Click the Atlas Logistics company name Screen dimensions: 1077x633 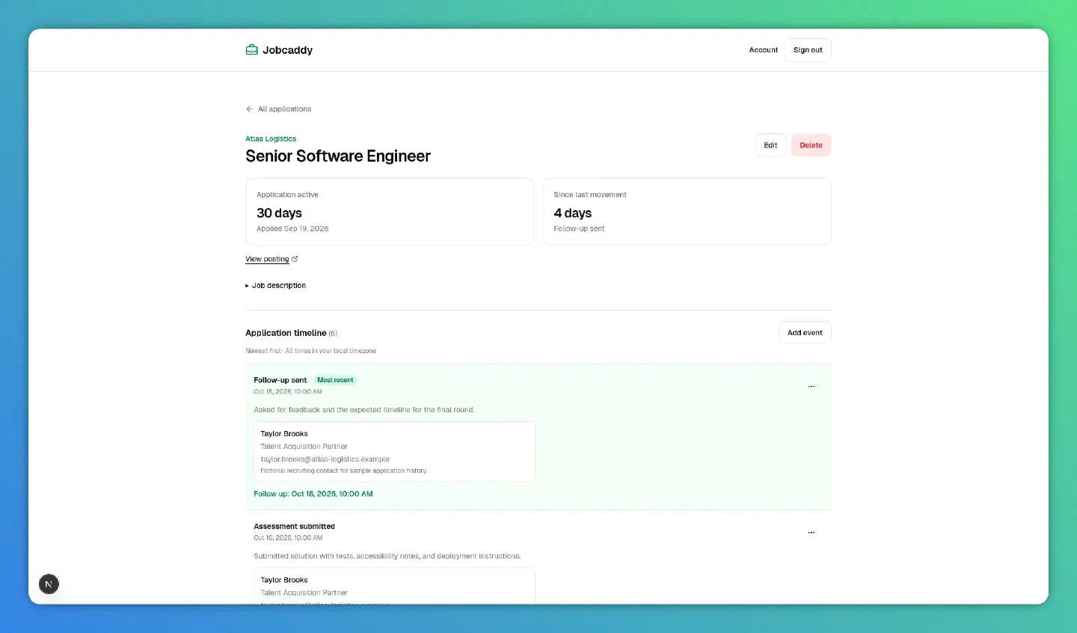pyautogui.click(x=271, y=139)
